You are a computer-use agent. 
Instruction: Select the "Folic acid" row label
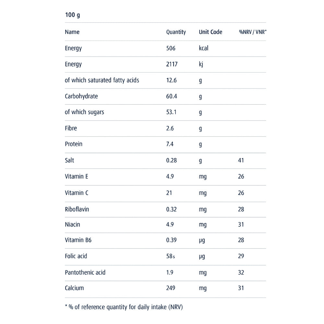pos(76,256)
